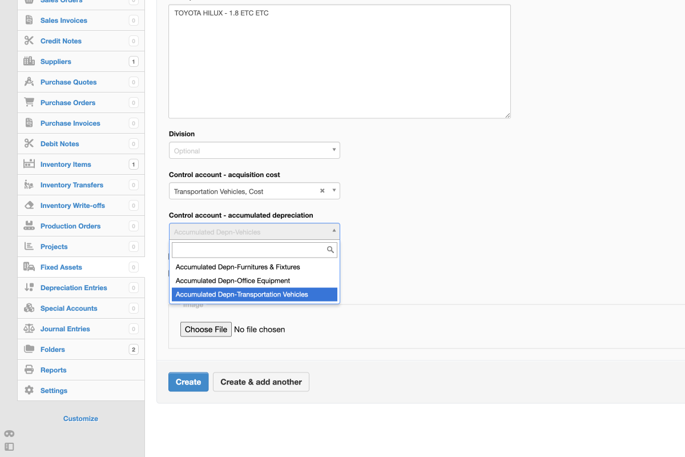
Task: Click the mask icon at bottom left
Action: (9, 434)
